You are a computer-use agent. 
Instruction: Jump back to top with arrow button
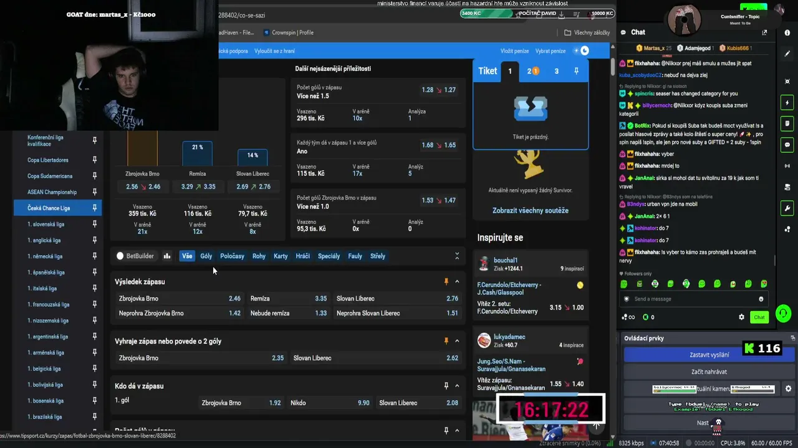tap(596, 426)
